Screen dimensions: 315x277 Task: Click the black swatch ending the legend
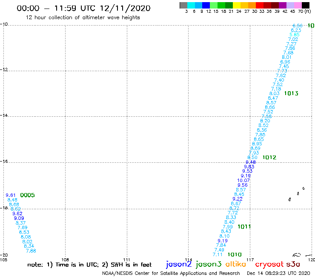[x=306, y=5]
